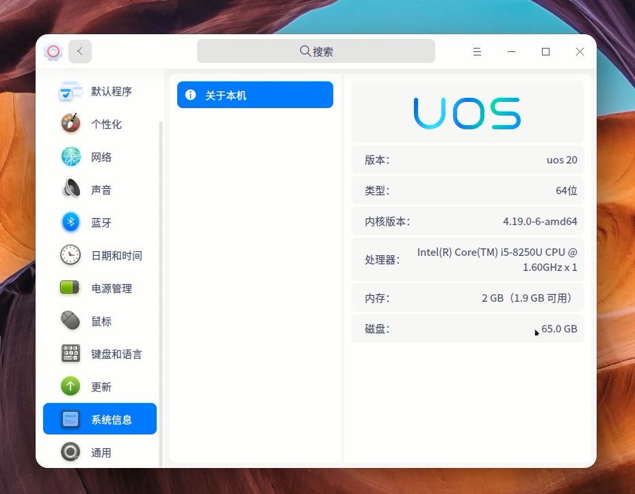Select the Power Management (电源管理) battery icon

pyautogui.click(x=70, y=287)
